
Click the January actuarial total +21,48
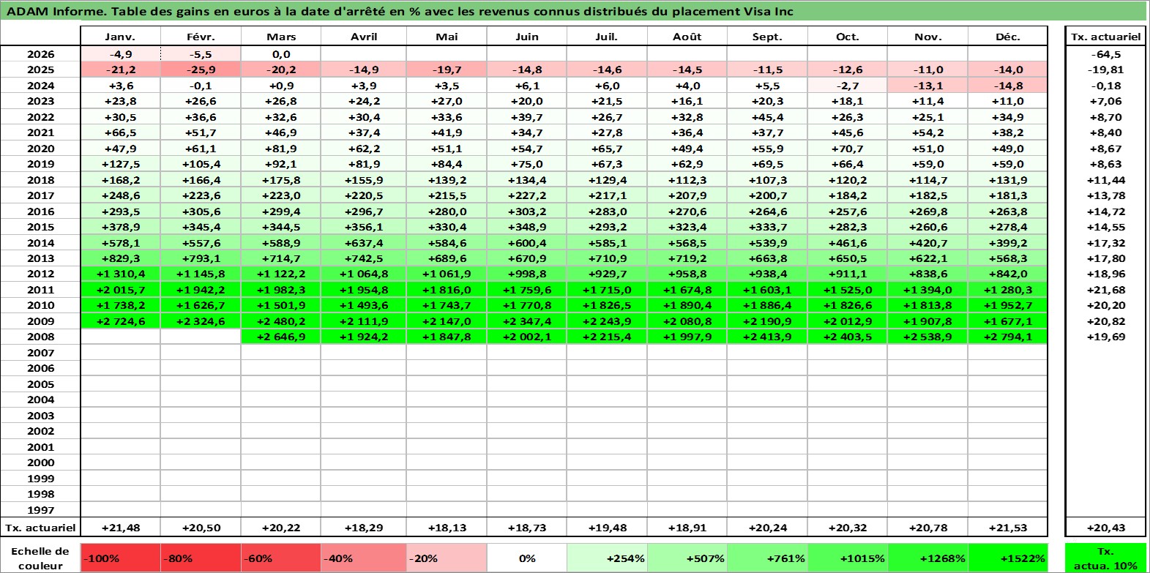pyautogui.click(x=121, y=528)
